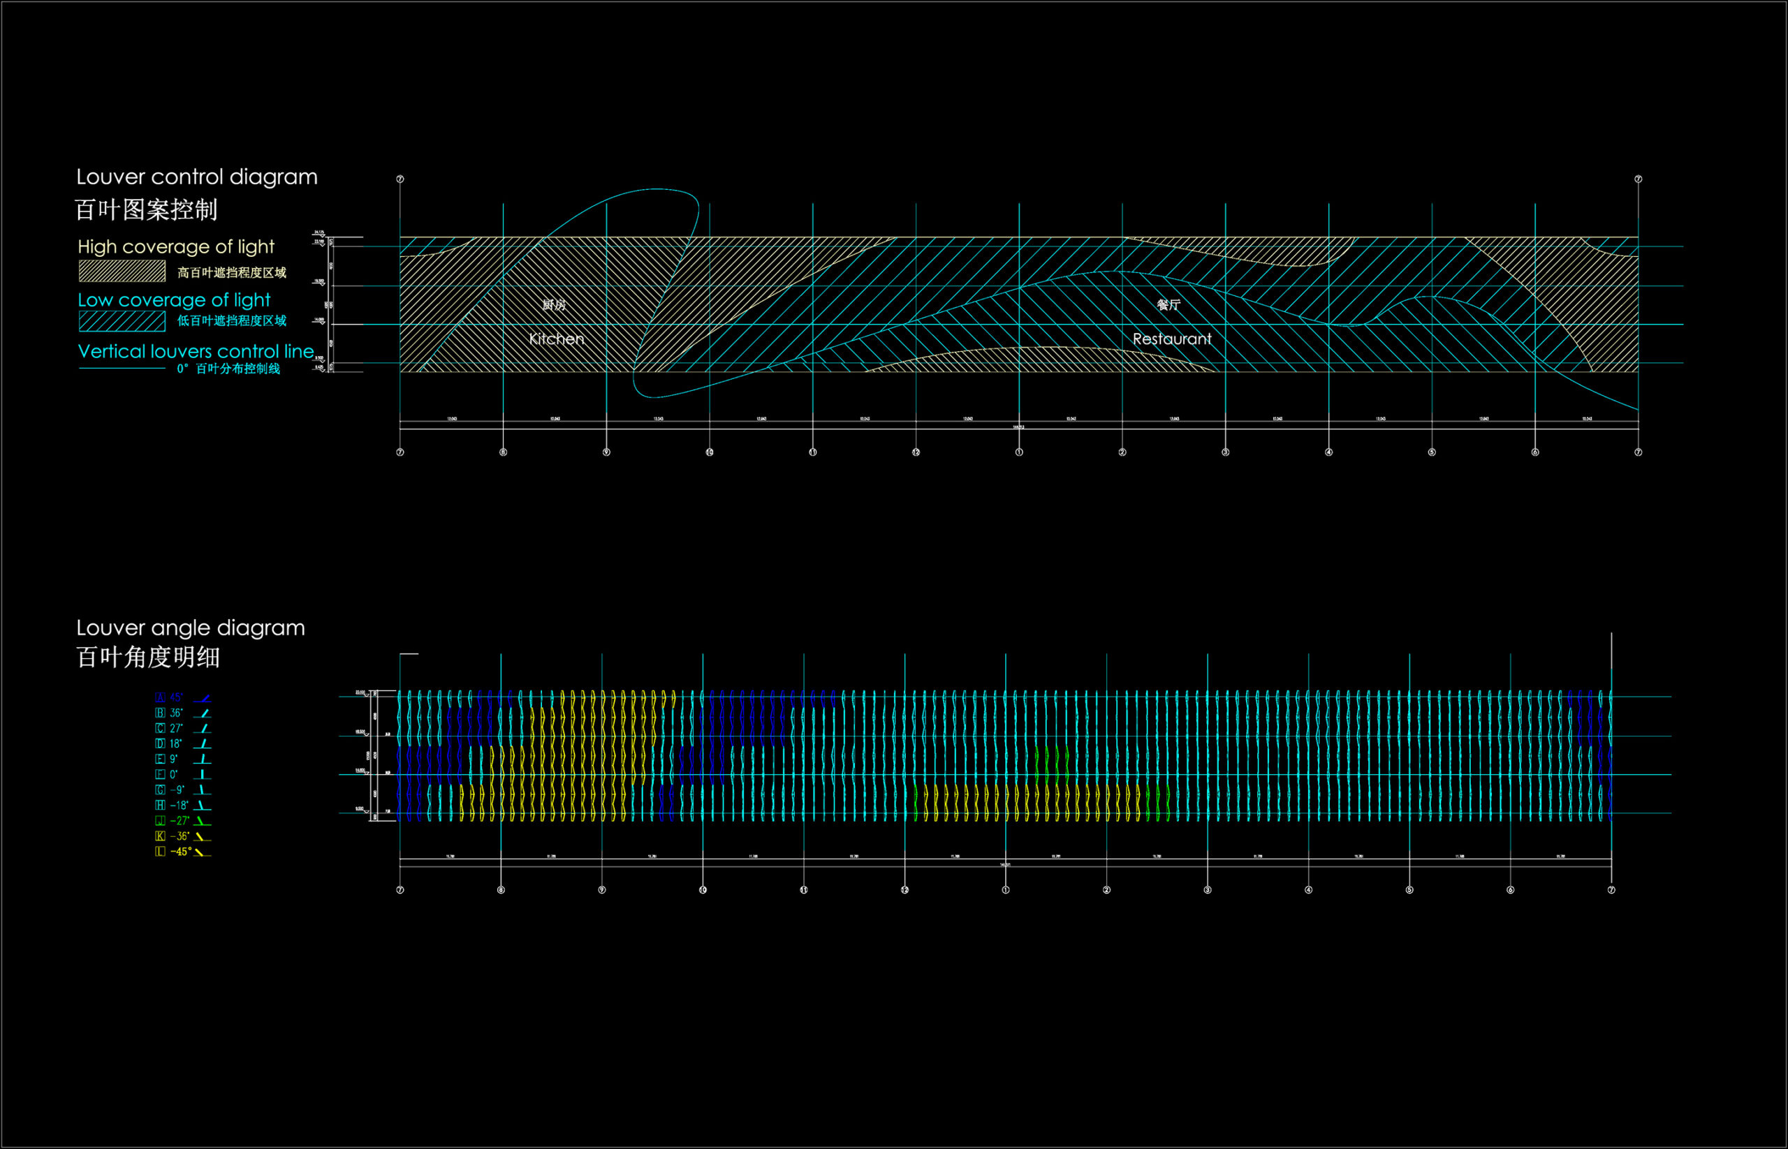1788x1149 pixels.
Task: Click the green -27° louver angle symbol
Action: [x=203, y=822]
